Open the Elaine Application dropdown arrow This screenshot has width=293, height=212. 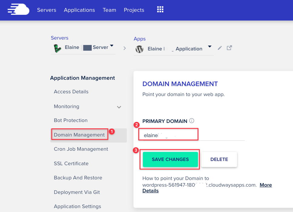point(210,47)
